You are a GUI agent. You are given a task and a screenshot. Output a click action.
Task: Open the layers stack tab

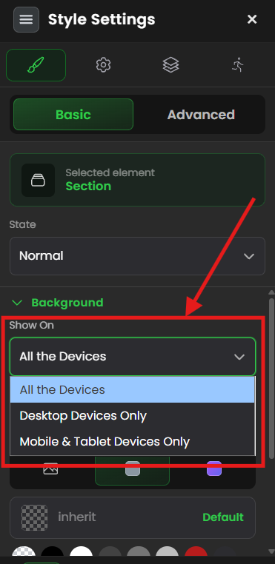coord(170,65)
